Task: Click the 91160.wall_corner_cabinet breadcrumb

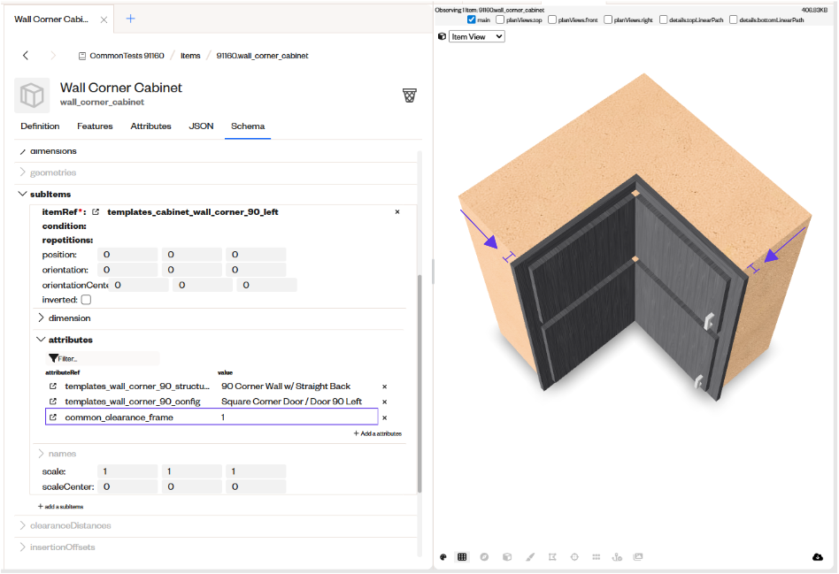Action: pos(262,56)
